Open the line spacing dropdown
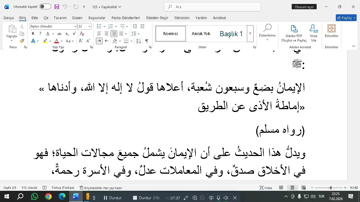The height and width of the screenshot is (202, 360). click(x=136, y=34)
